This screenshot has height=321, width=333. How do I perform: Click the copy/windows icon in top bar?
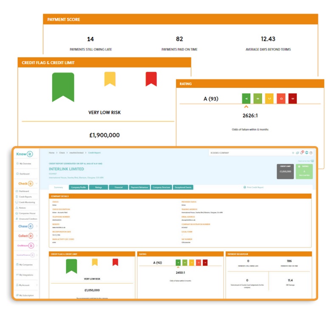[297, 153]
